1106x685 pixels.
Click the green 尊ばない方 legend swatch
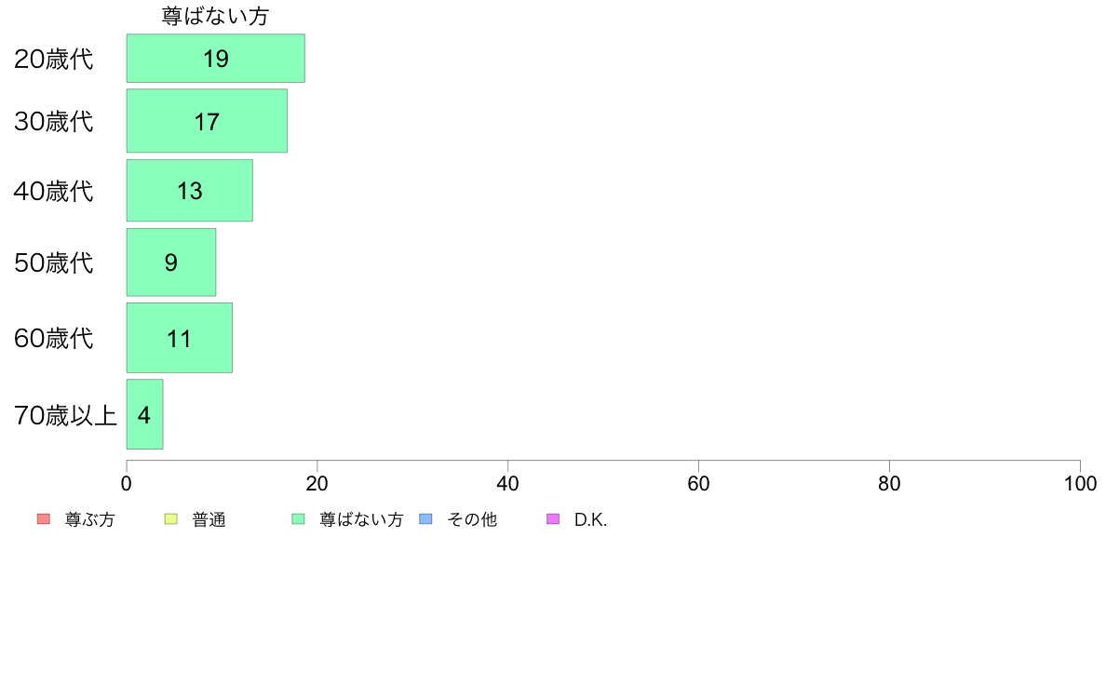(298, 519)
